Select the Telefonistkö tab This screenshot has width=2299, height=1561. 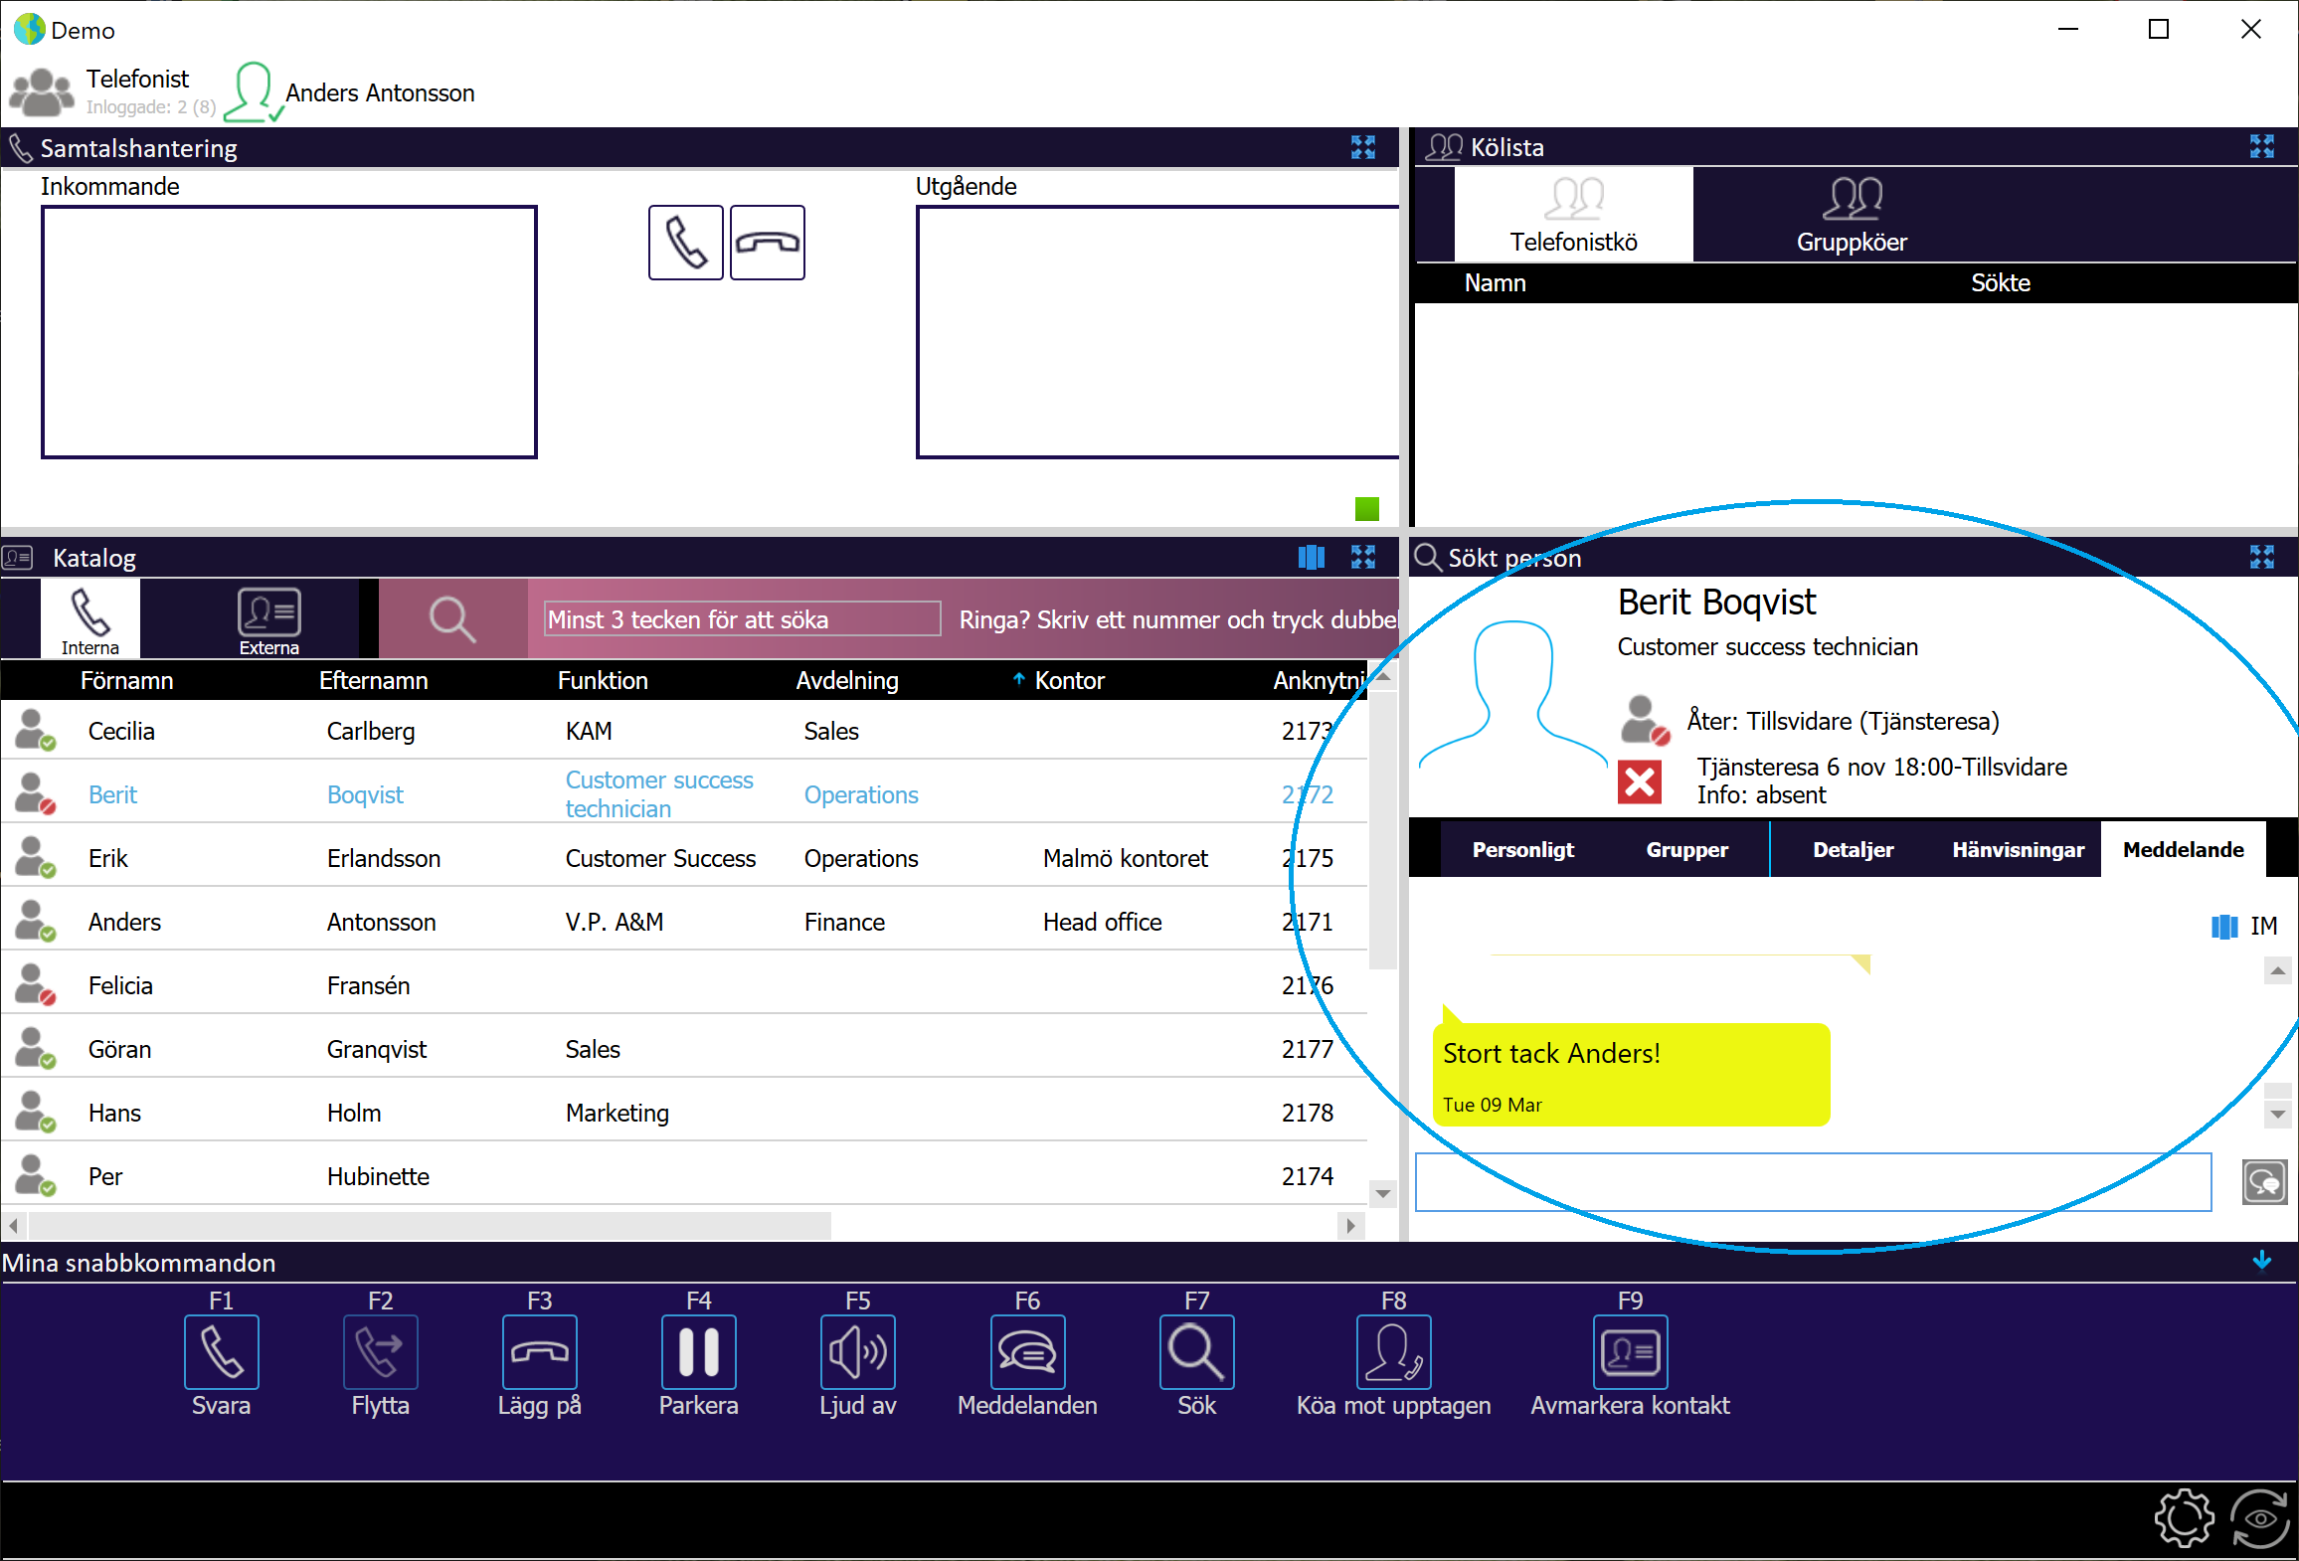click(x=1573, y=215)
